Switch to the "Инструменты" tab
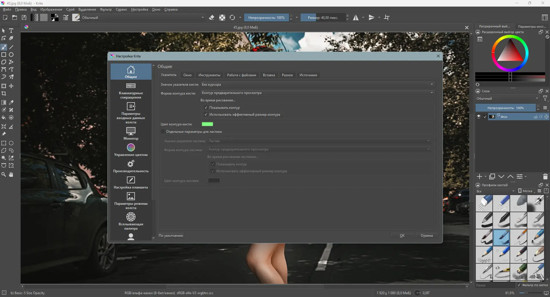The width and height of the screenshot is (550, 297). pyautogui.click(x=209, y=75)
